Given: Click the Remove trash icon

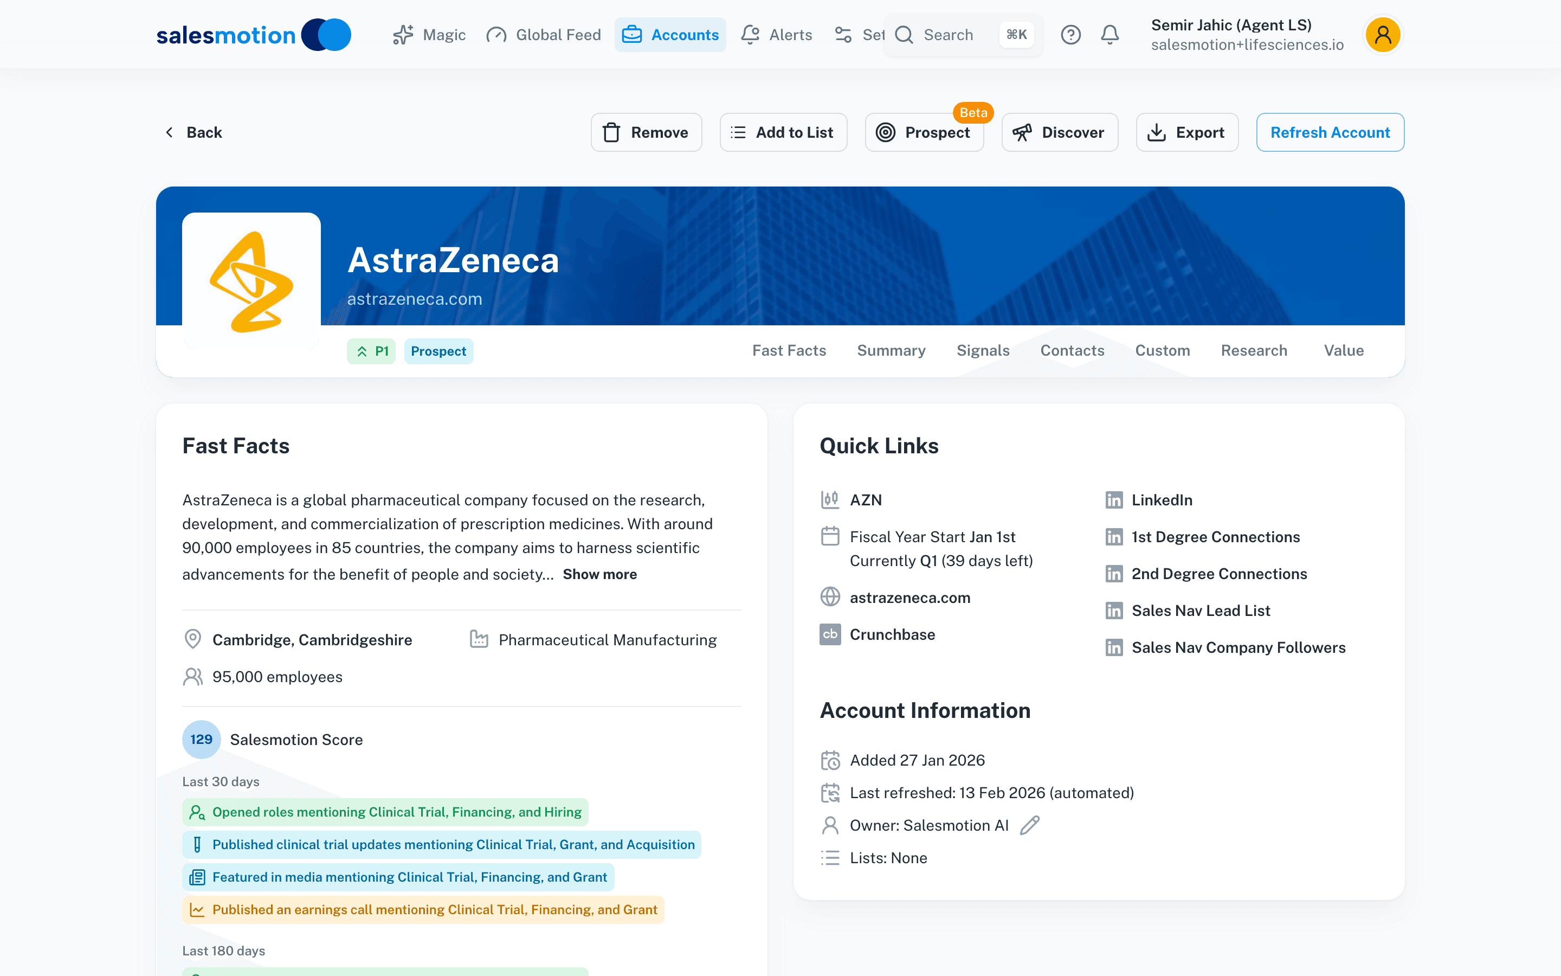Looking at the screenshot, I should click(612, 132).
